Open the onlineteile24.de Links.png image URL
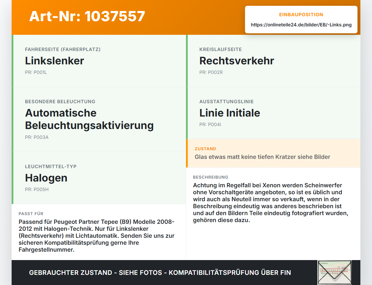 301,25
